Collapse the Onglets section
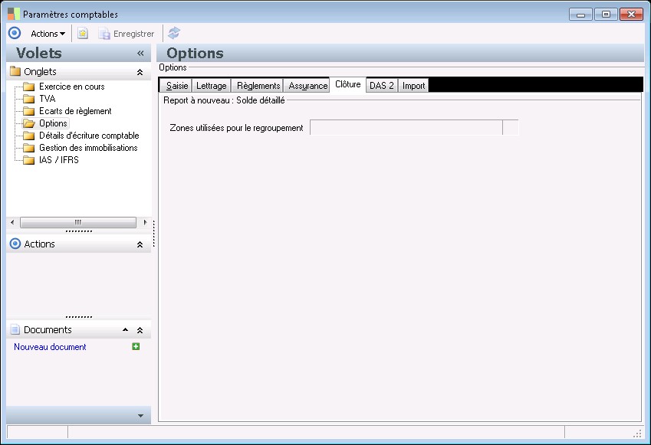Screen dimensions: 651x445 (x=140, y=72)
